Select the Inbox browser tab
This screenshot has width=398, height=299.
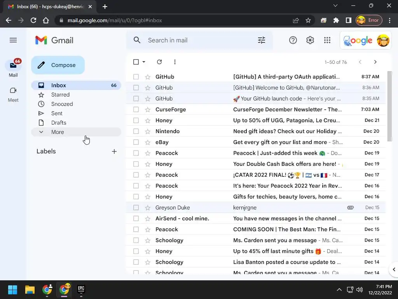50,7
